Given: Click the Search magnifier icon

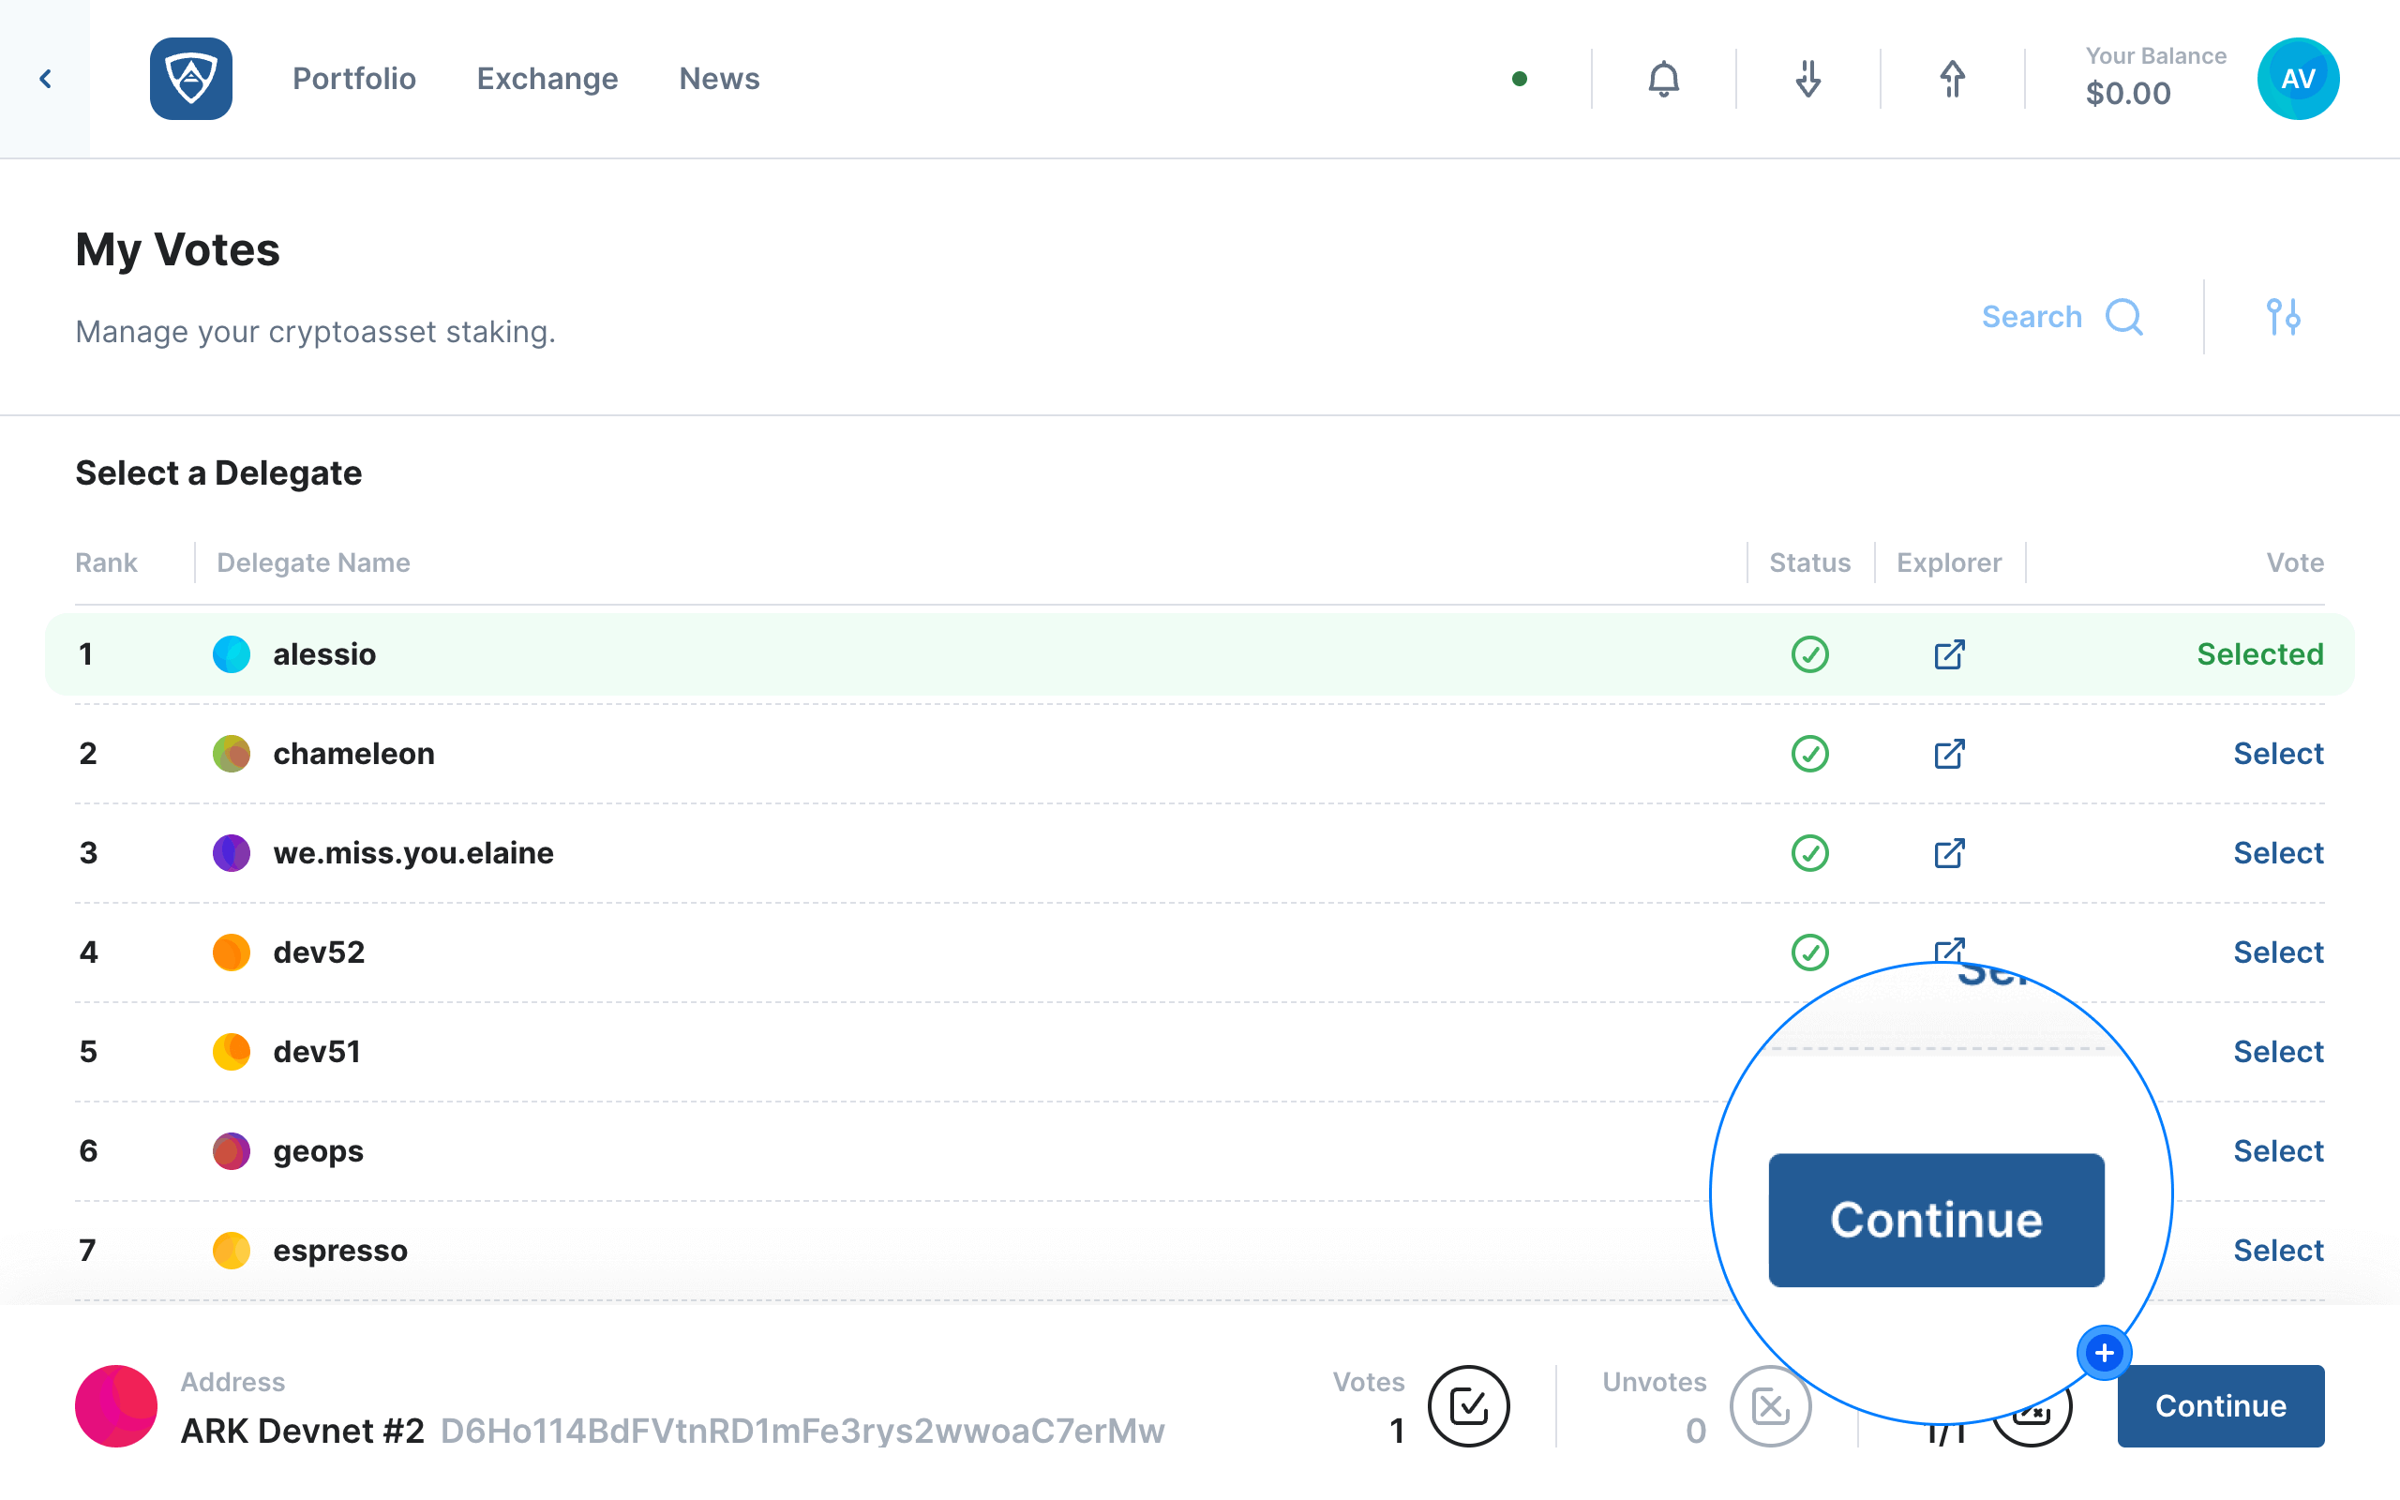Looking at the screenshot, I should pos(2123,317).
